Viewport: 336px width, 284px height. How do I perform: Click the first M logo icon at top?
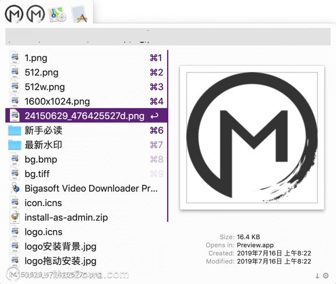click(14, 14)
